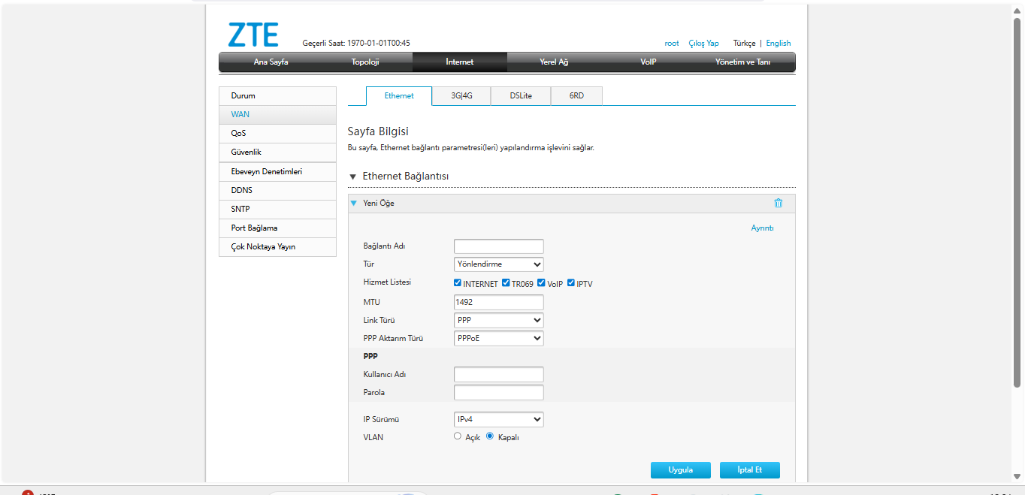1025x495 pixels.
Task: Toggle the INTERNET service checkbox
Action: (458, 283)
